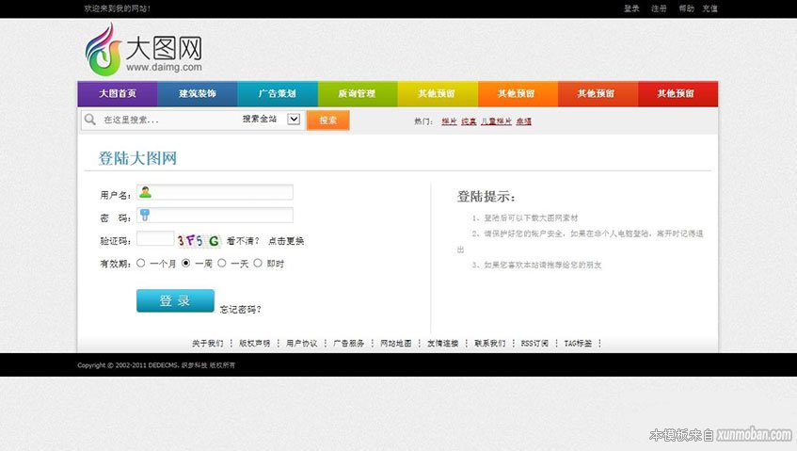Open the 忘记密码 link

click(241, 309)
